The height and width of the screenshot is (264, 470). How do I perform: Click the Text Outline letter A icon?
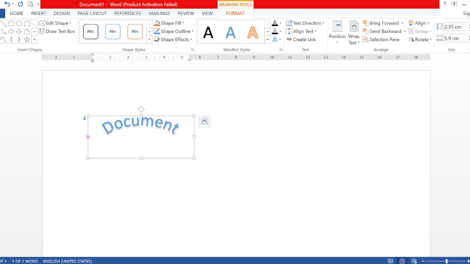pos(275,31)
